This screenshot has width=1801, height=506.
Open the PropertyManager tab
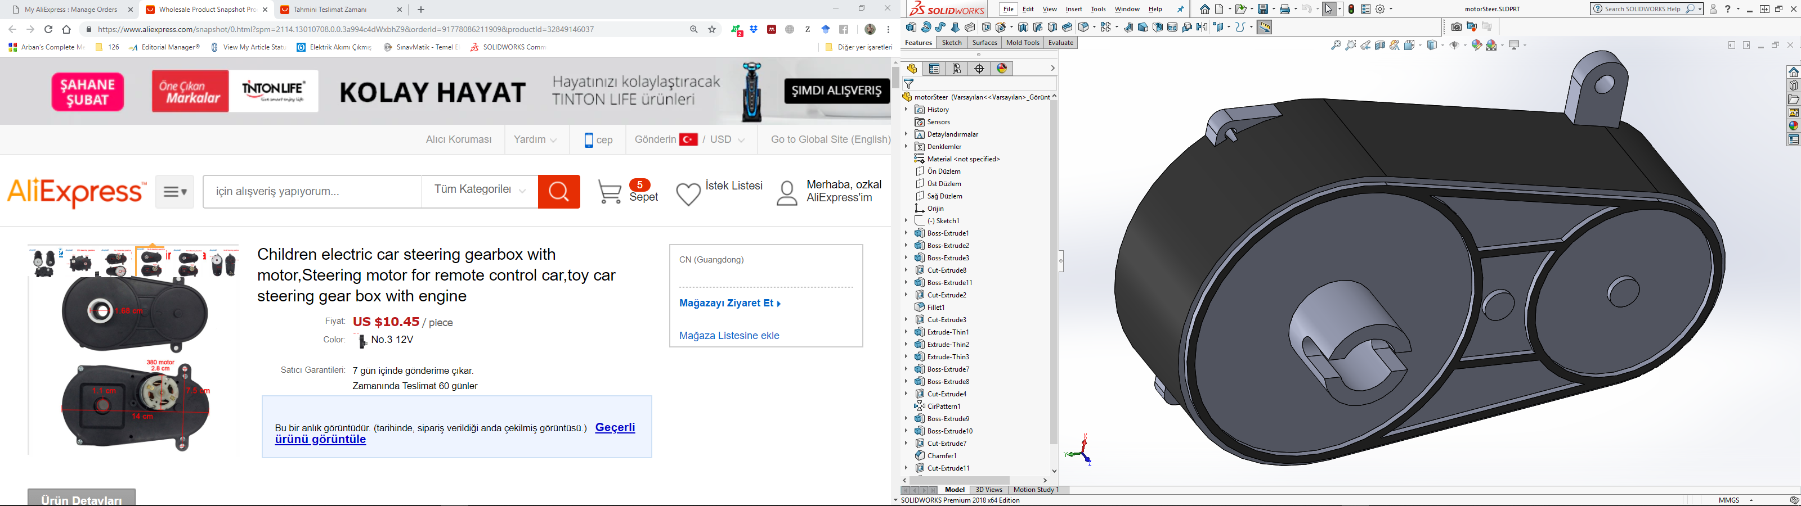point(935,69)
